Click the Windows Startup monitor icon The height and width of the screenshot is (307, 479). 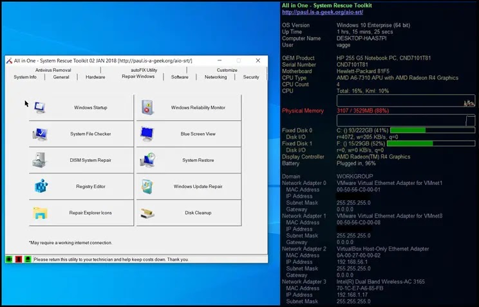tap(40, 108)
